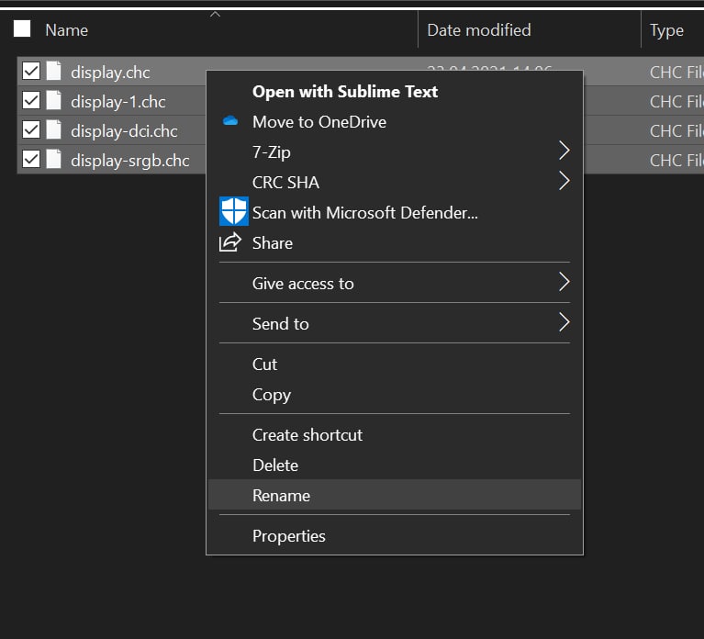The width and height of the screenshot is (704, 639).
Task: Uncheck the display-dci.chc checkbox
Action: [x=31, y=129]
